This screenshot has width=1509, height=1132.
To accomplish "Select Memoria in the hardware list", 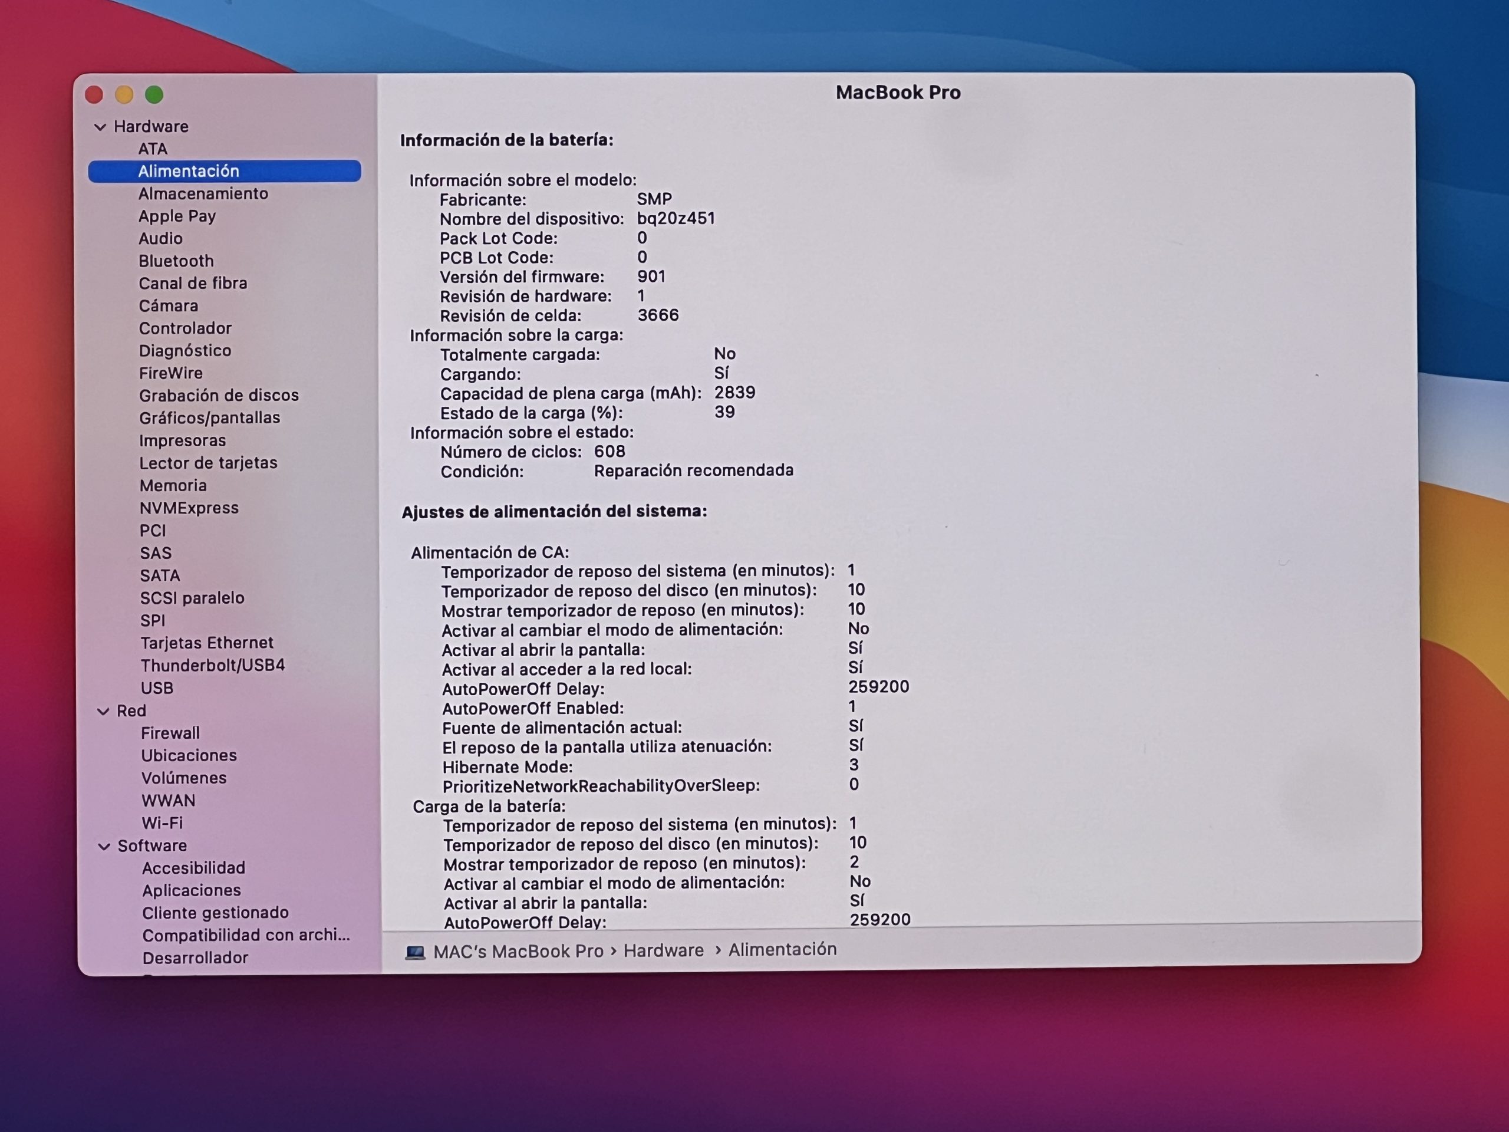I will 173,486.
